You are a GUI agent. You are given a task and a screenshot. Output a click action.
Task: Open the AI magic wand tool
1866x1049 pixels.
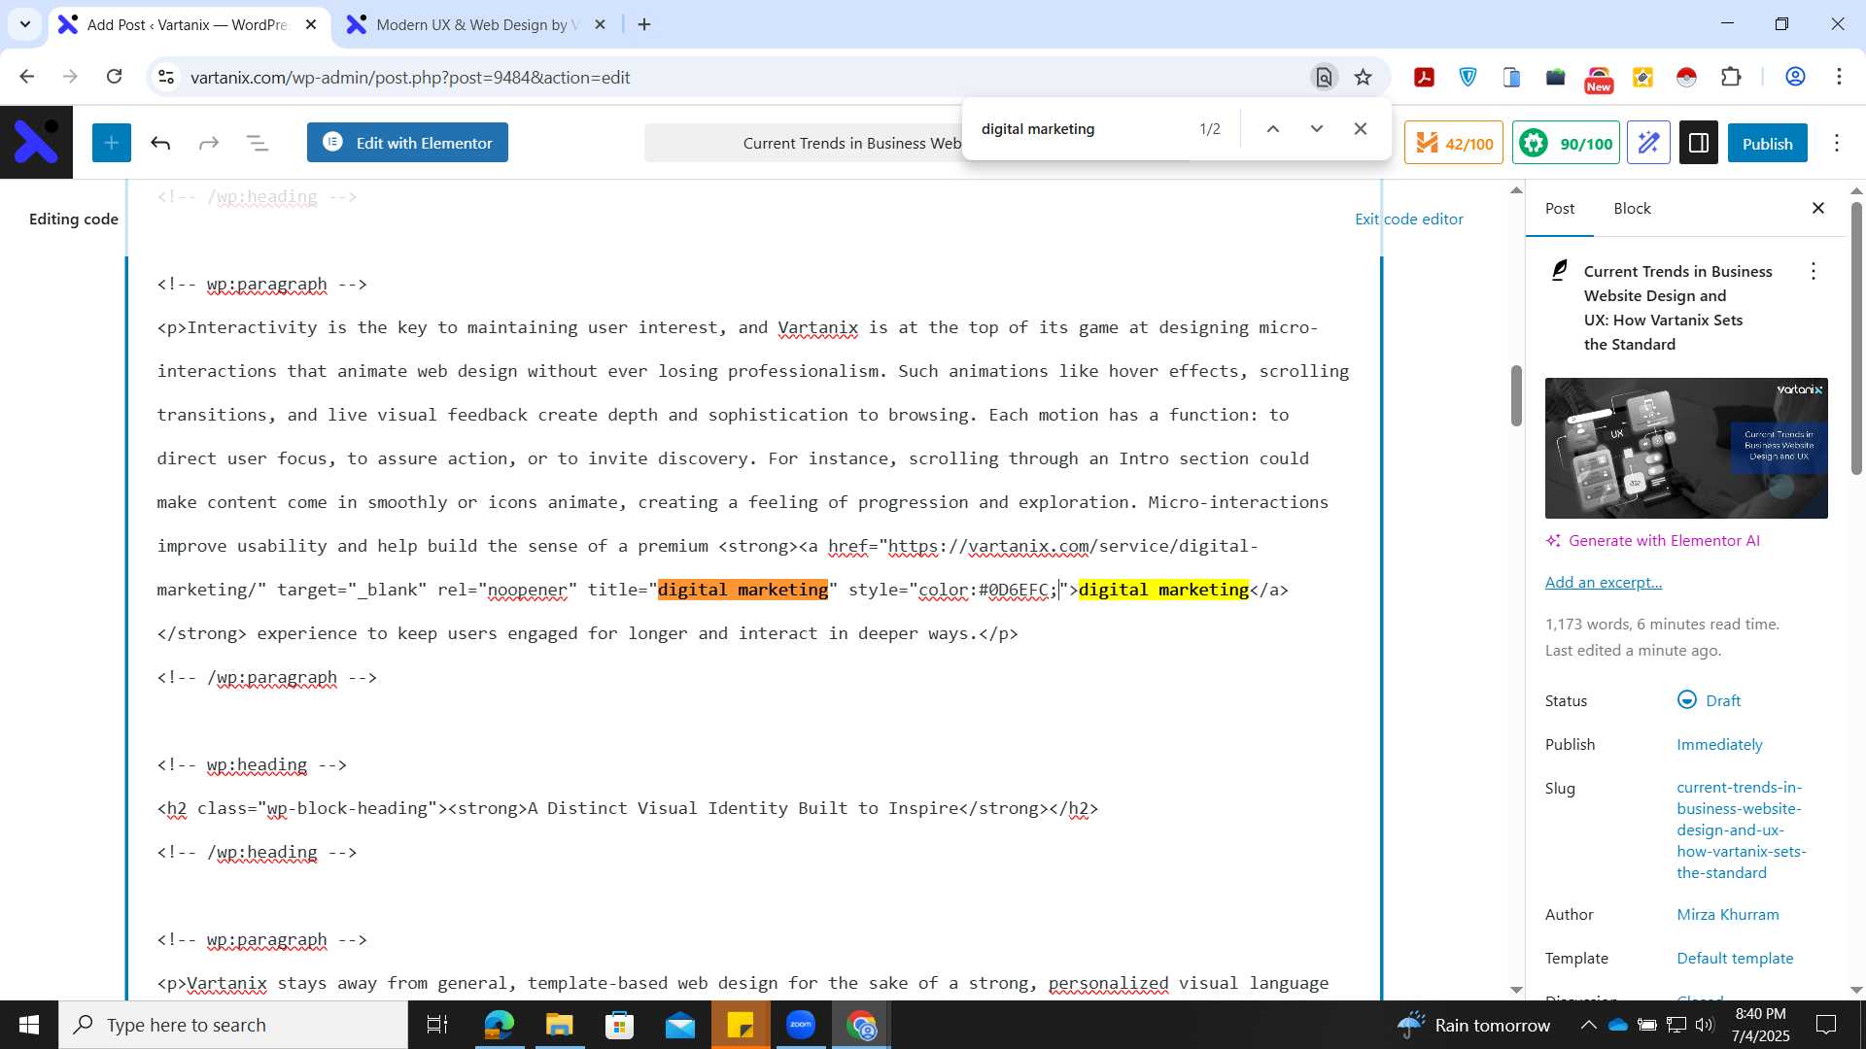pyautogui.click(x=1649, y=144)
